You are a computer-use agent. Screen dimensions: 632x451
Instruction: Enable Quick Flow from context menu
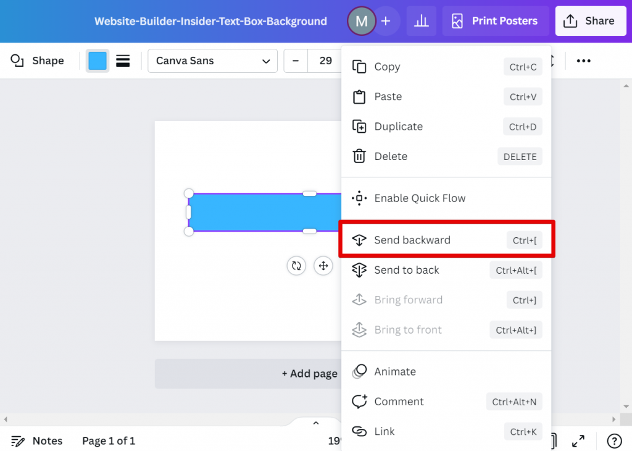[420, 198]
